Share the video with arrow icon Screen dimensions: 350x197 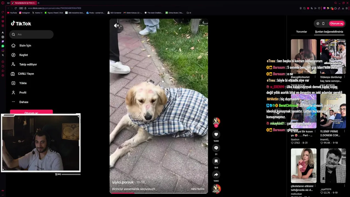pos(216,175)
